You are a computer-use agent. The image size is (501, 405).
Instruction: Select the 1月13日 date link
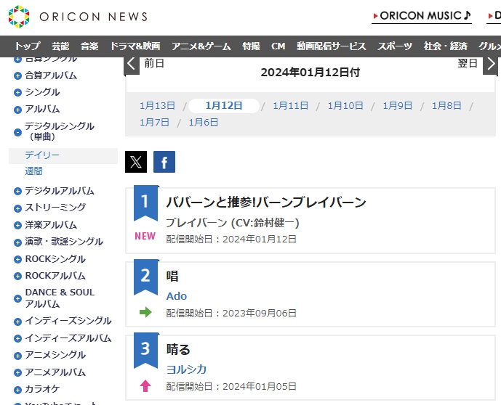[158, 105]
